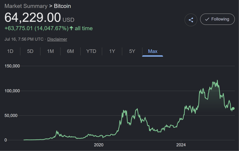Click the Bitcoin breadcrumb title

62,6
